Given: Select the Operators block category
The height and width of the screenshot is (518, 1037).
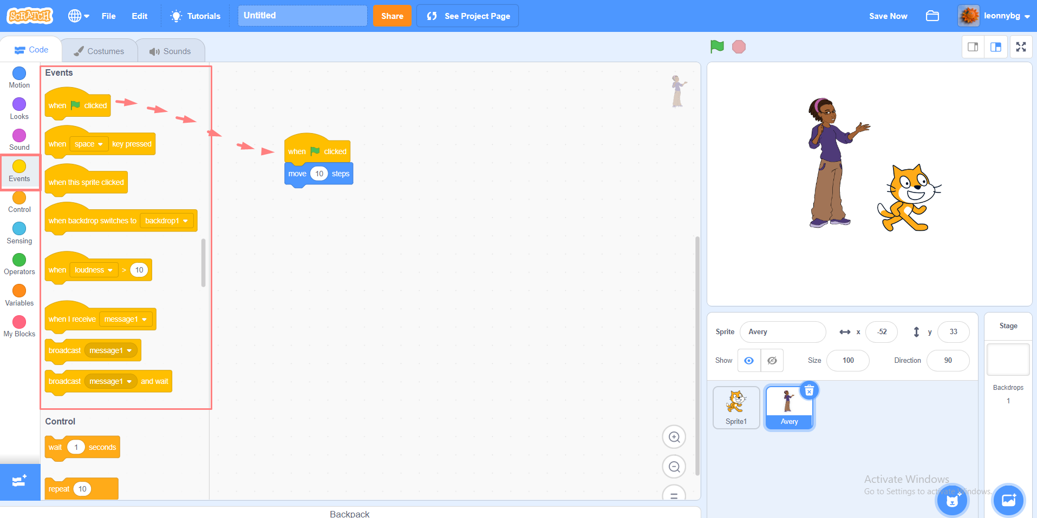Looking at the screenshot, I should [x=19, y=264].
